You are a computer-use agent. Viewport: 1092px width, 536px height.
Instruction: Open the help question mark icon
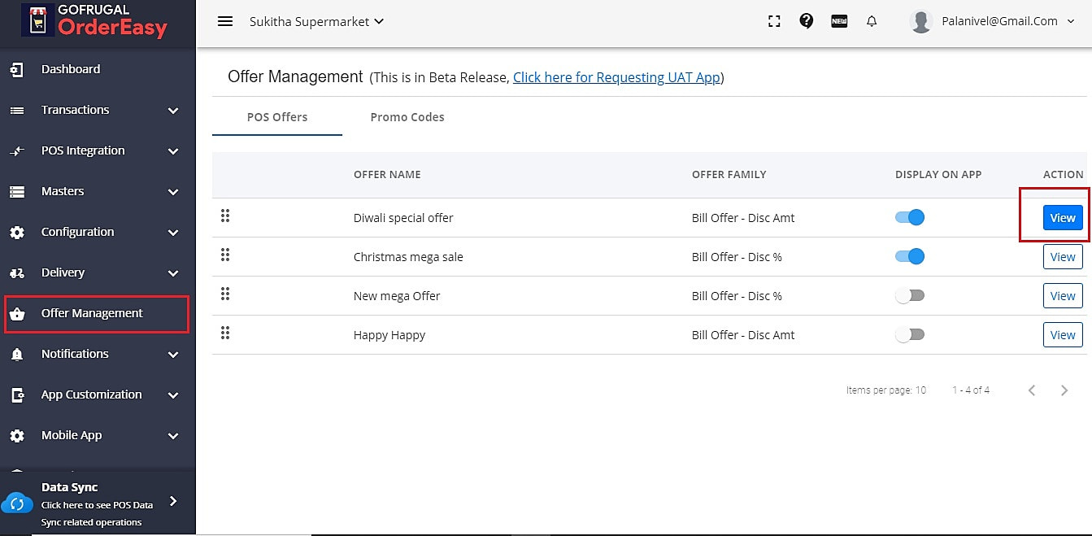point(807,22)
